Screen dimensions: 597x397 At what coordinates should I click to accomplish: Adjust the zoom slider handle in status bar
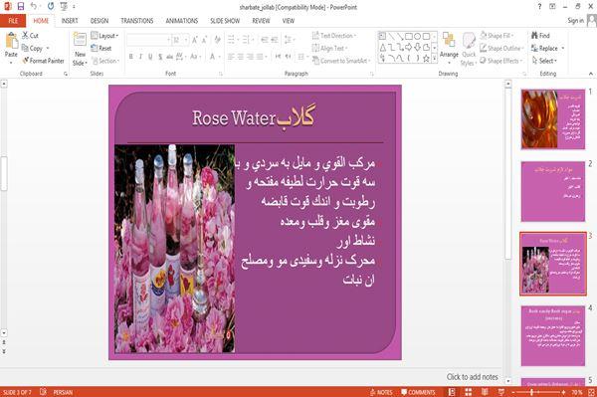[531, 392]
